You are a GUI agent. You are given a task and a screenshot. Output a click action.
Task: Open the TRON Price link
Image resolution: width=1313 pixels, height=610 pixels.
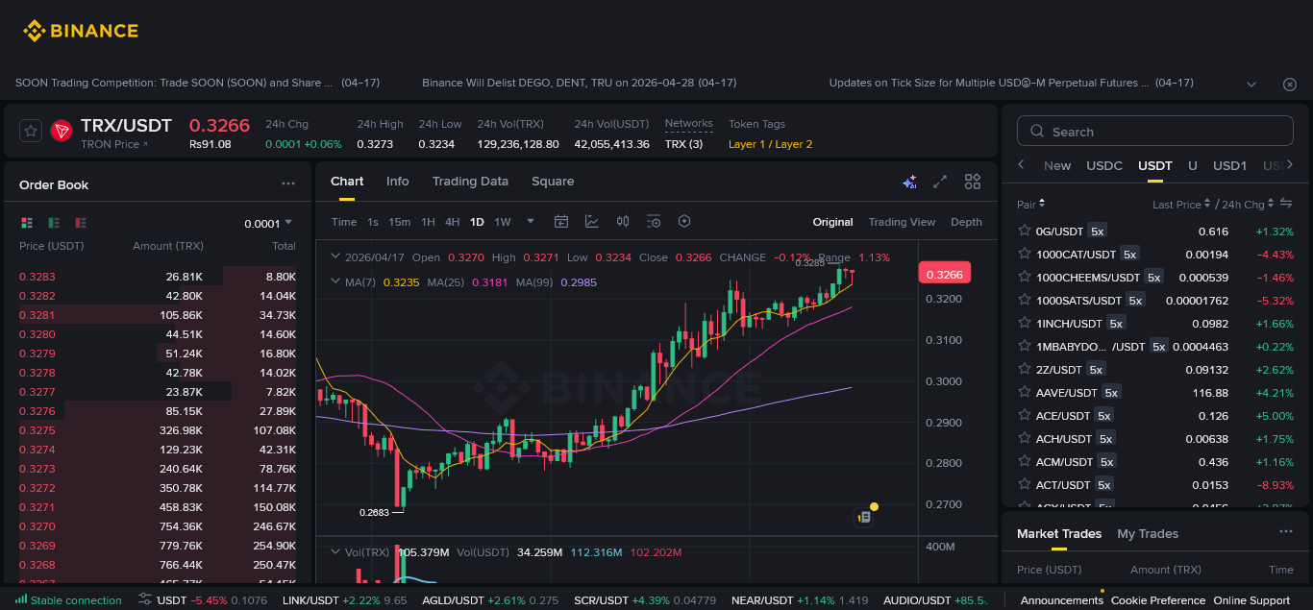tap(114, 144)
